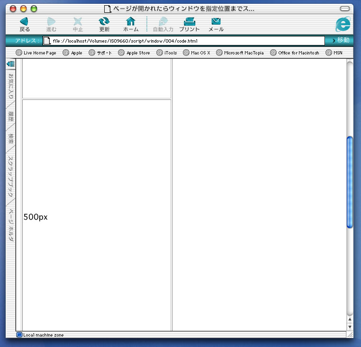Open the MSN bookmark
Viewport: 361px width, 347px height.
pyautogui.click(x=334, y=53)
